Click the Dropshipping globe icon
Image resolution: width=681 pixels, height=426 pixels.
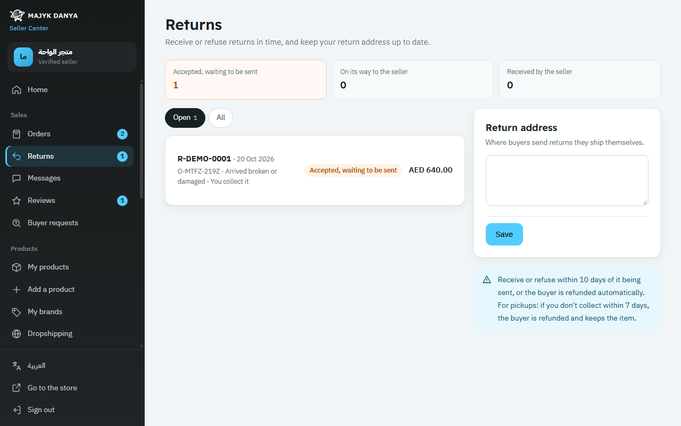(x=16, y=334)
